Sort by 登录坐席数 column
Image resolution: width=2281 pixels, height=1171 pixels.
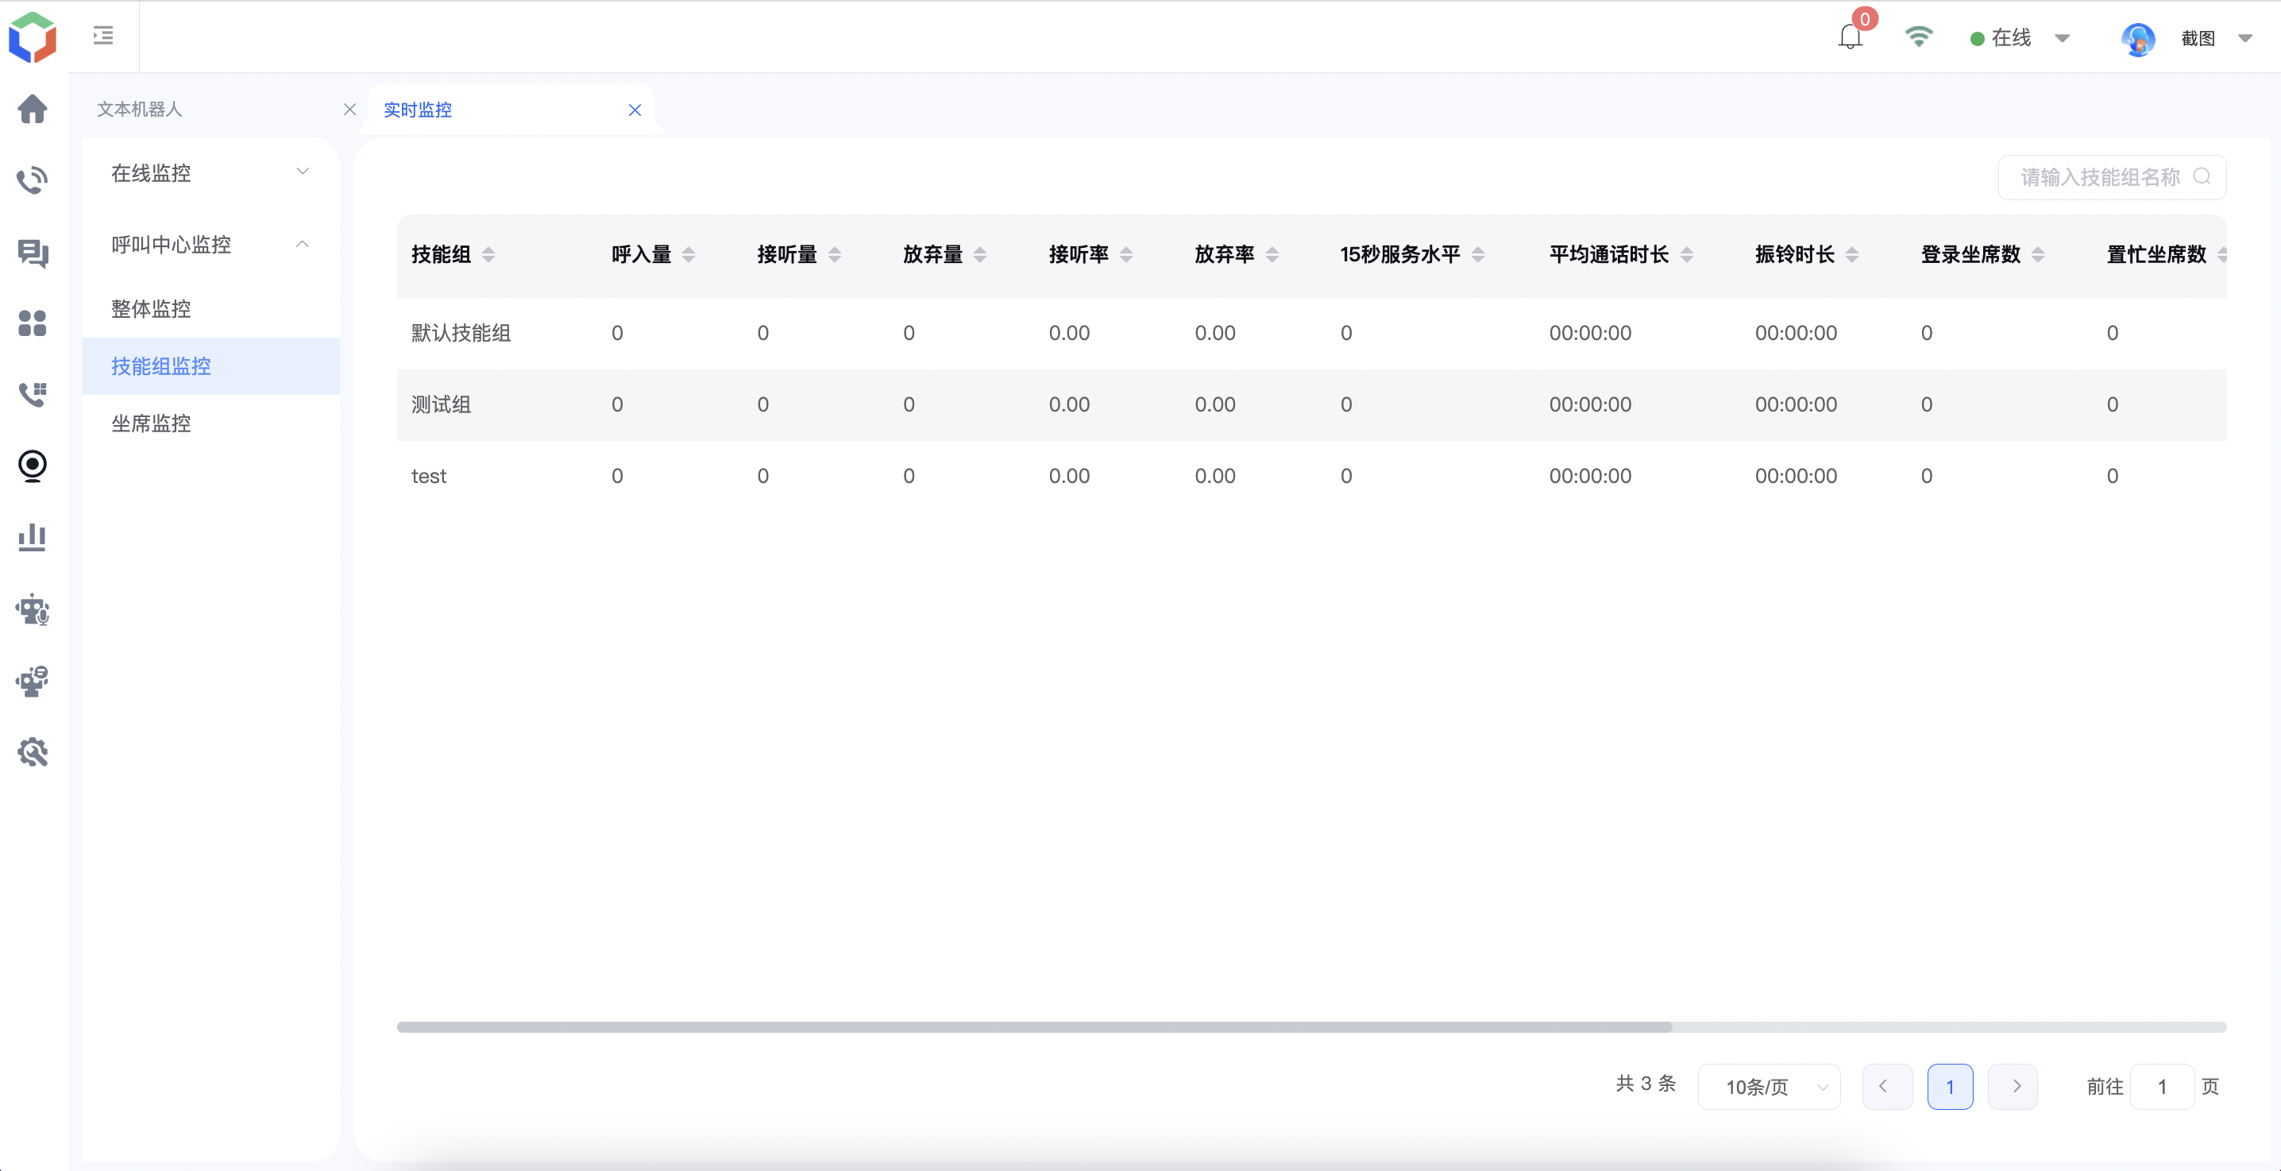pos(2039,255)
